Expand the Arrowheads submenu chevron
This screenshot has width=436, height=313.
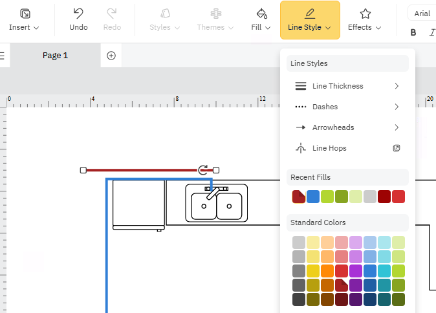coord(396,127)
